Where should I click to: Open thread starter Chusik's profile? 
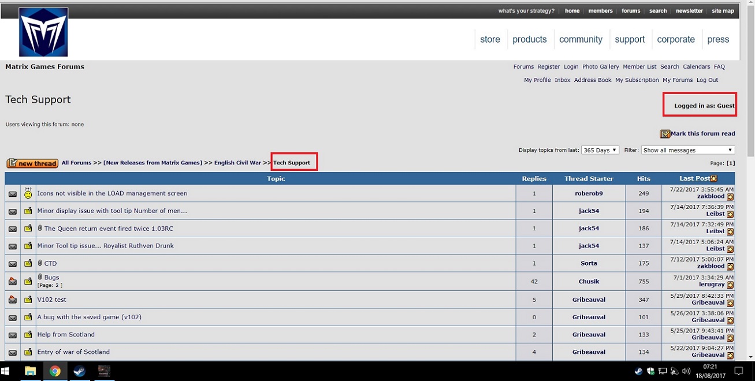point(589,282)
